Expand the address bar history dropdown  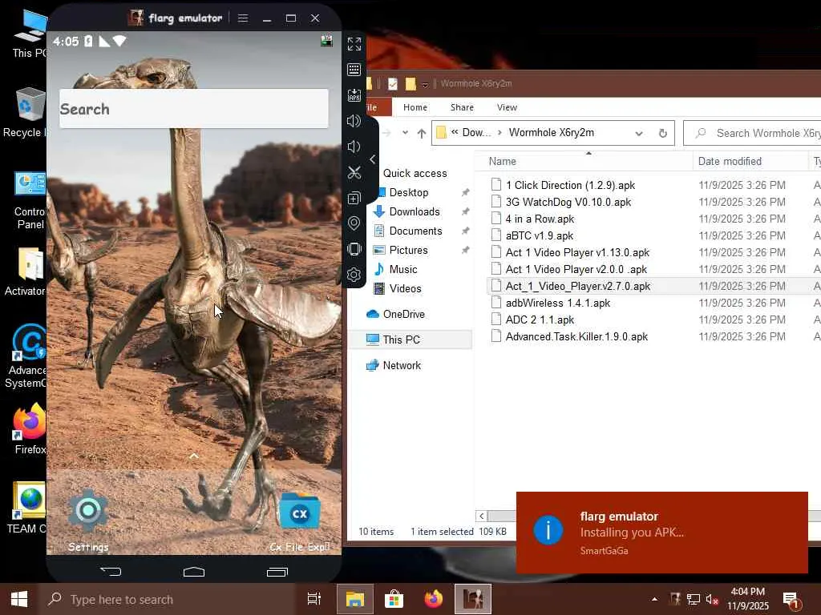tap(639, 134)
